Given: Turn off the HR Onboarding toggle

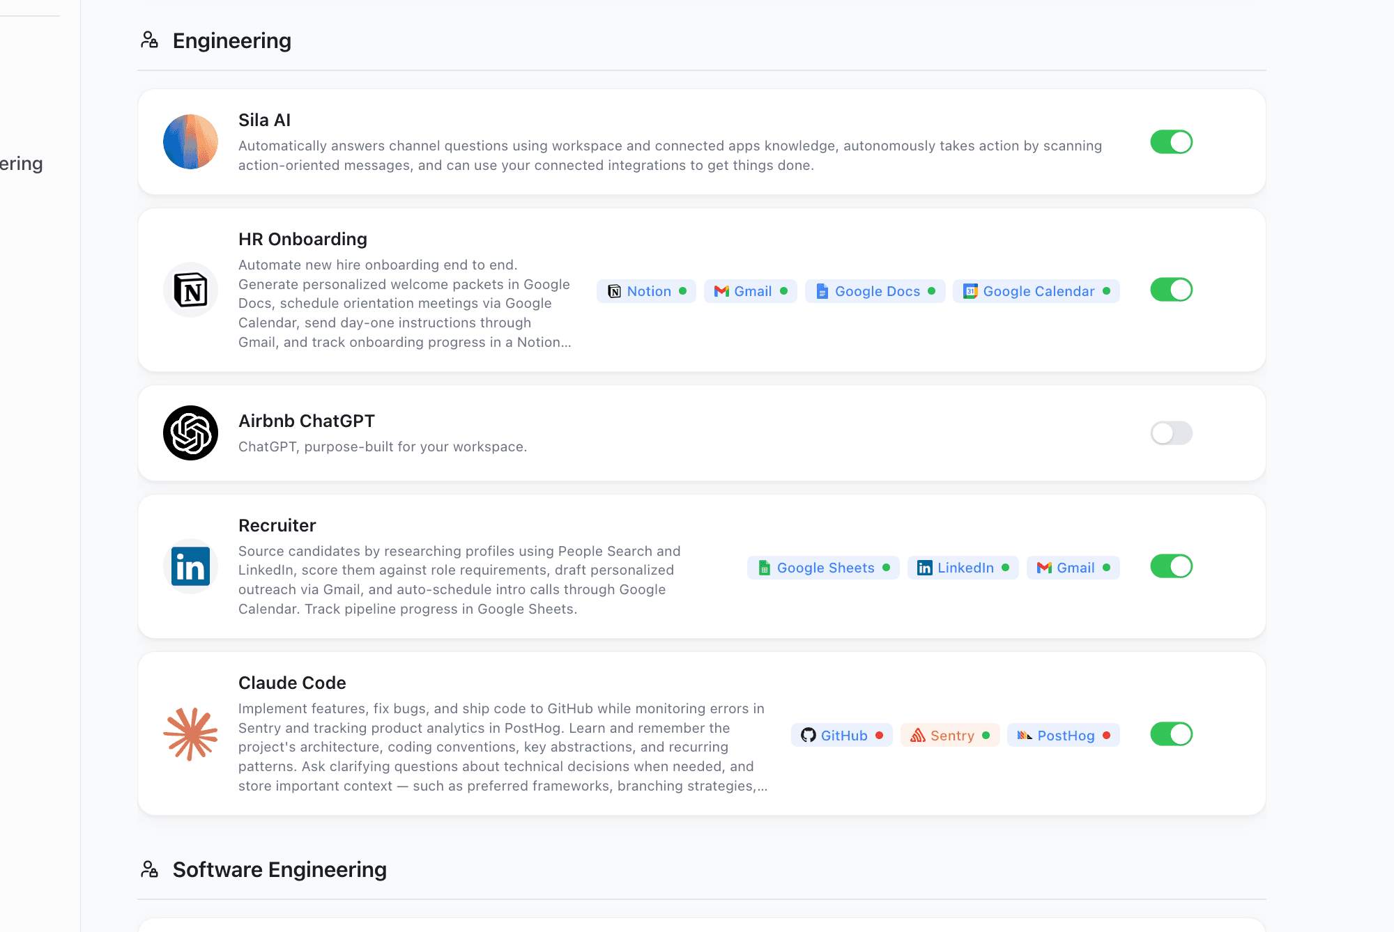Looking at the screenshot, I should point(1171,290).
